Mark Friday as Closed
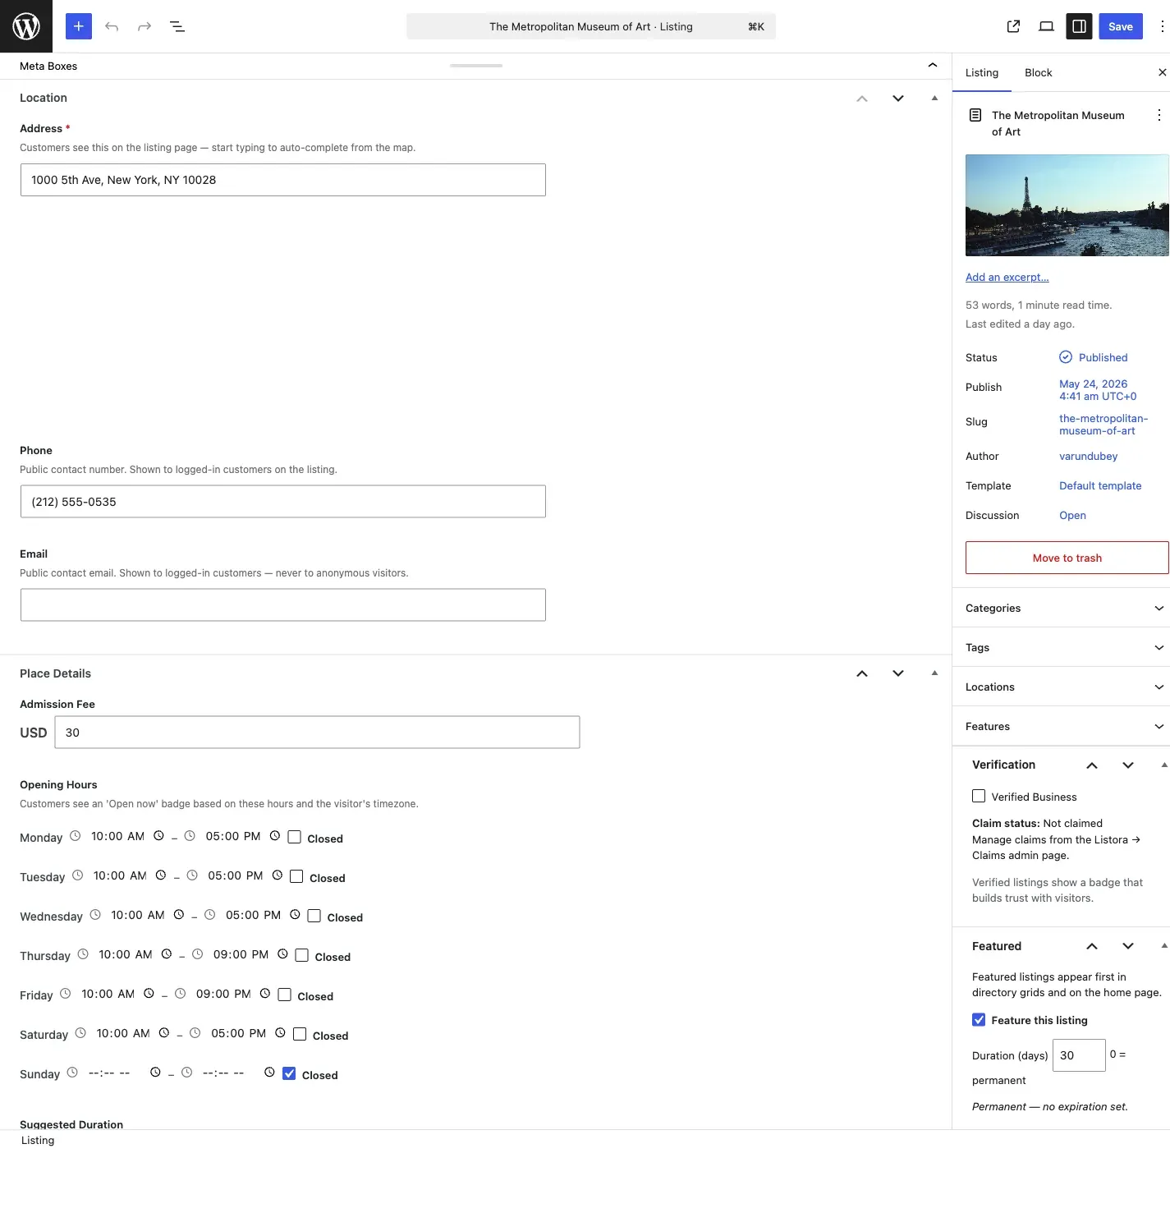 284,995
